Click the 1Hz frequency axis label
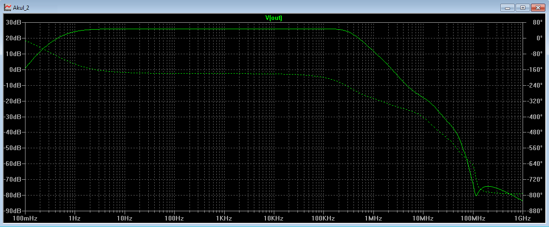The height and width of the screenshot is (227, 549). (75, 218)
